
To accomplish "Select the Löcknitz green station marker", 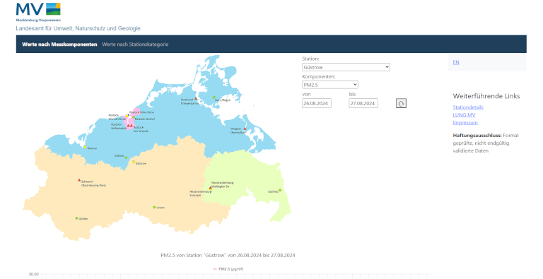I will point(280,190).
